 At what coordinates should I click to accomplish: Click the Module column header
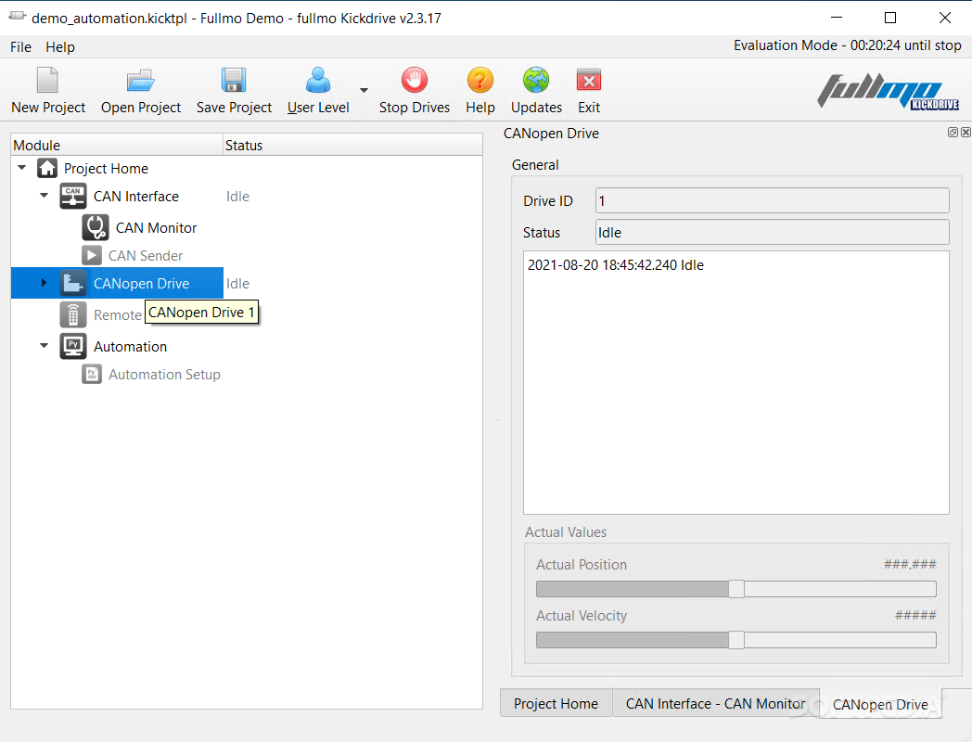(117, 145)
